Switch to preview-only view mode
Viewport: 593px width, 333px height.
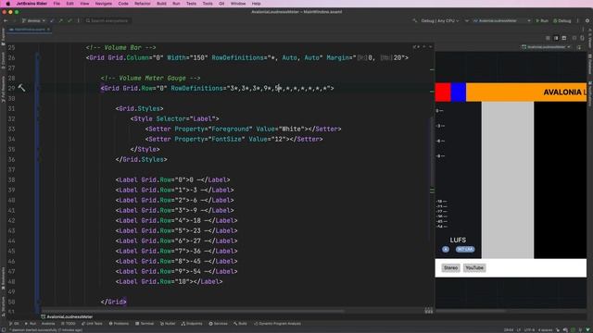tap(564, 38)
